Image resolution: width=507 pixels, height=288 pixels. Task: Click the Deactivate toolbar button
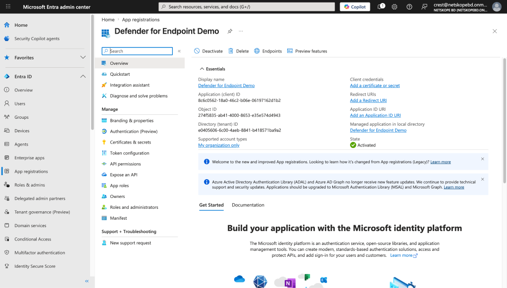coord(208,51)
